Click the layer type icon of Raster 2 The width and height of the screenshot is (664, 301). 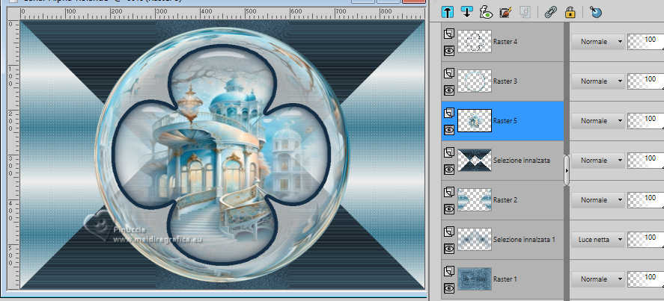point(449,193)
